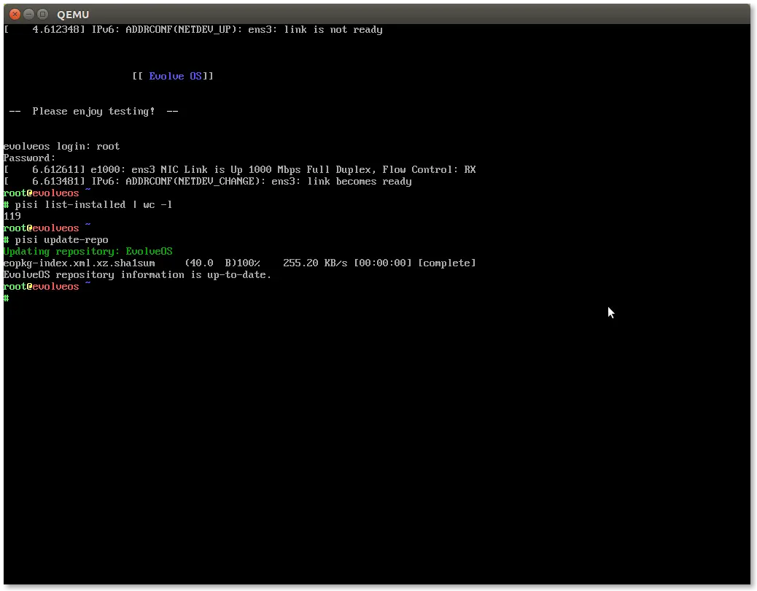Click the 'repository information is up-to-date.' line

pyautogui.click(x=138, y=275)
